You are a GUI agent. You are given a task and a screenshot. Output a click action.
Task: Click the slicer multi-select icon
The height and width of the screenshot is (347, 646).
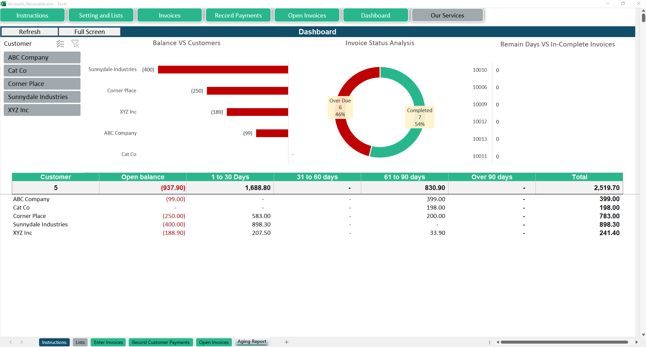tap(60, 43)
